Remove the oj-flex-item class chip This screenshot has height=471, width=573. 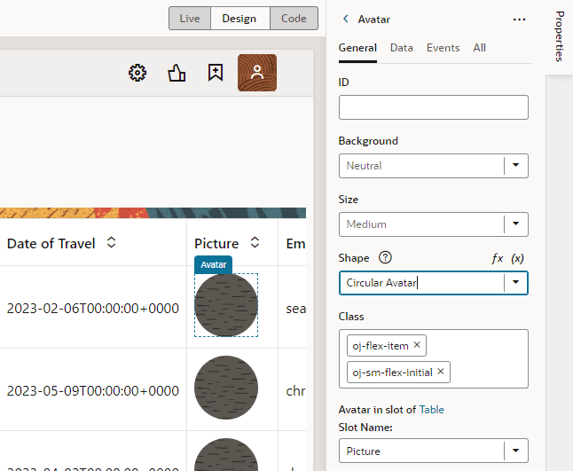417,344
